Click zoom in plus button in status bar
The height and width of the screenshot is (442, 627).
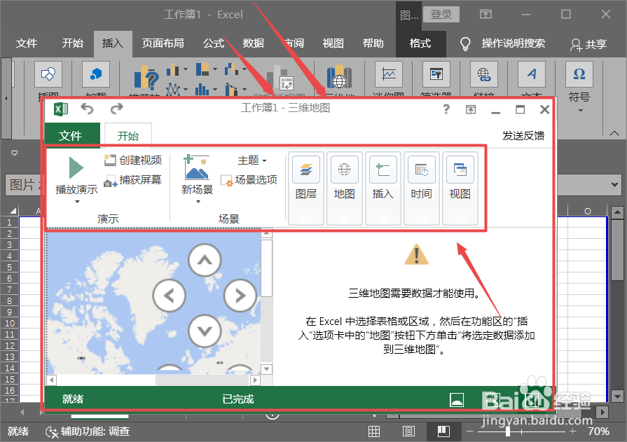pos(572,431)
